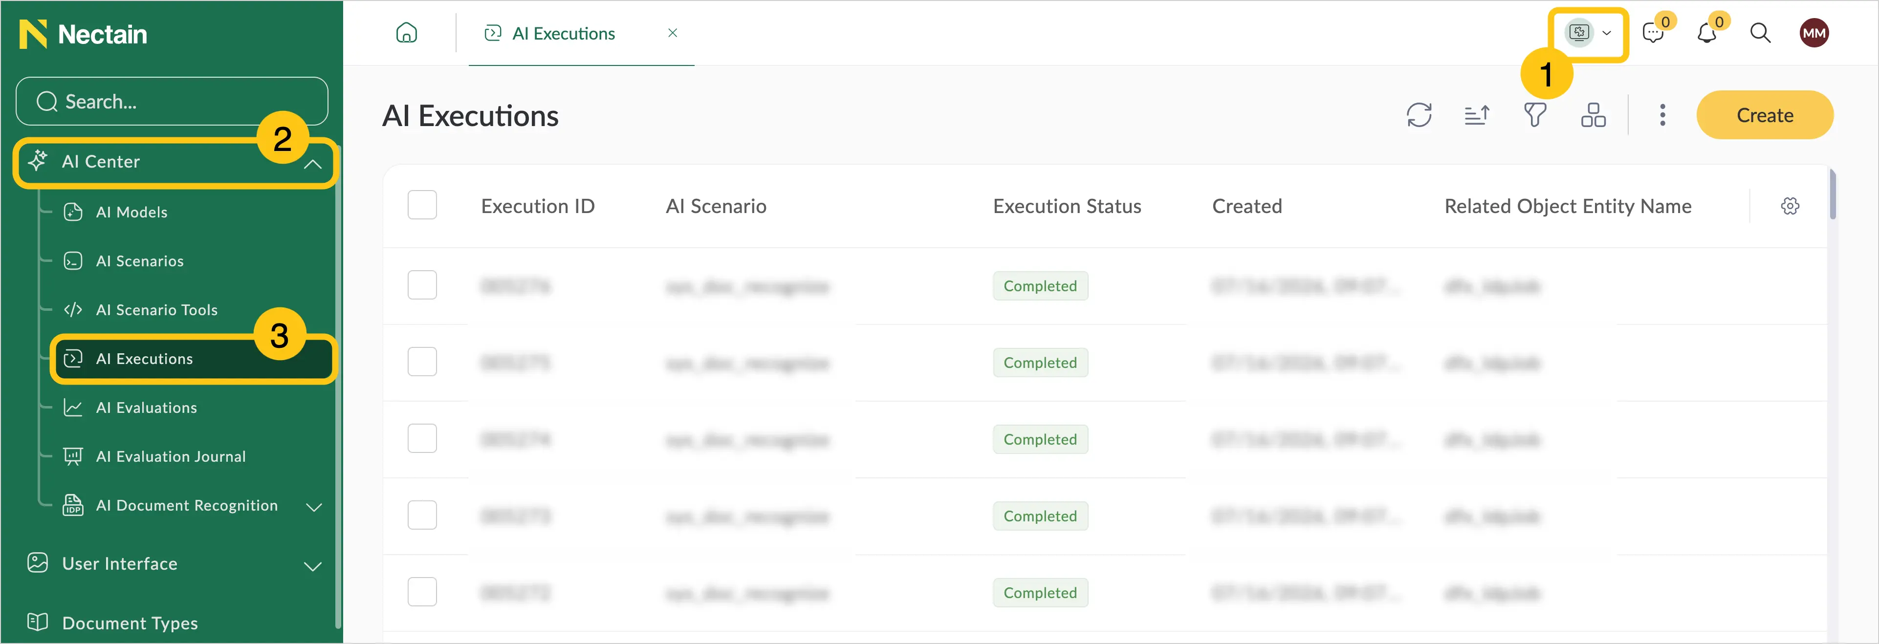Viewport: 1879px width, 644px height.
Task: Click the AI Executions sidebar icon
Action: (73, 359)
